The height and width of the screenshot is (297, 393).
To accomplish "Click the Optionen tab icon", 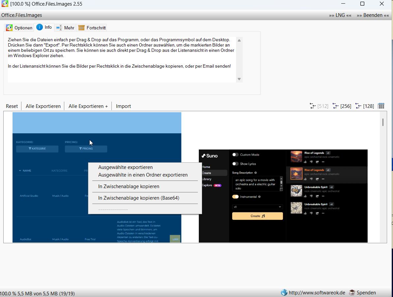I will (9, 28).
